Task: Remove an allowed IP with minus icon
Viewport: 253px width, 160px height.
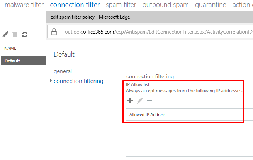Action: [149, 101]
